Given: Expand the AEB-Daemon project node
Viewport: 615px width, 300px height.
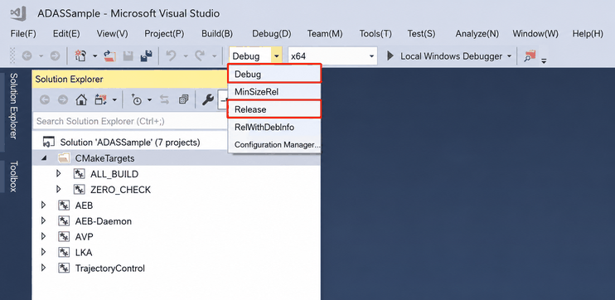Looking at the screenshot, I should pos(44,220).
